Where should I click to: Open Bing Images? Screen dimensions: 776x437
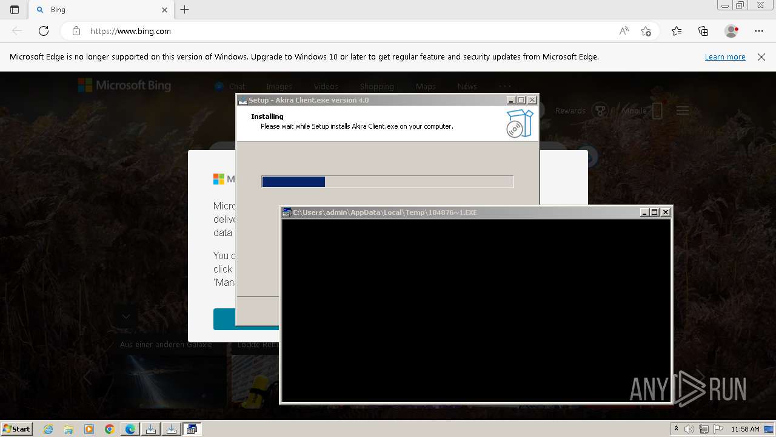coord(279,86)
